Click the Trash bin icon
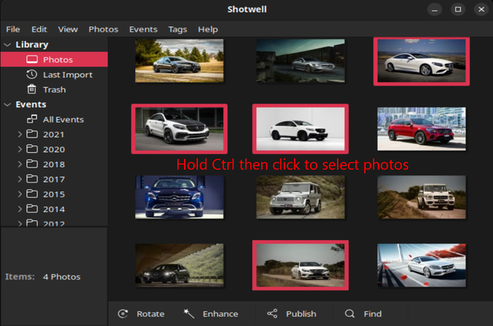The width and height of the screenshot is (493, 326). [32, 90]
